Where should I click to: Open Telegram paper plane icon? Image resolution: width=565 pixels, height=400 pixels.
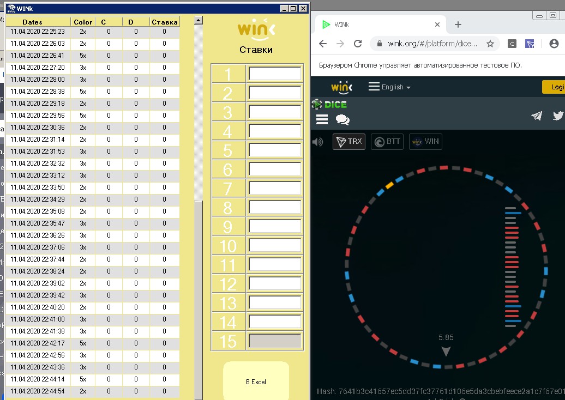point(537,116)
